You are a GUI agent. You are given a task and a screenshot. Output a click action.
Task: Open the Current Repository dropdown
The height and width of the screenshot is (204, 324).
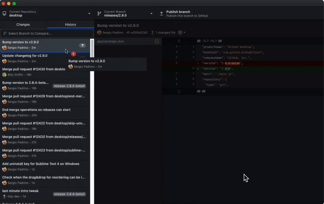pyautogui.click(x=47, y=14)
